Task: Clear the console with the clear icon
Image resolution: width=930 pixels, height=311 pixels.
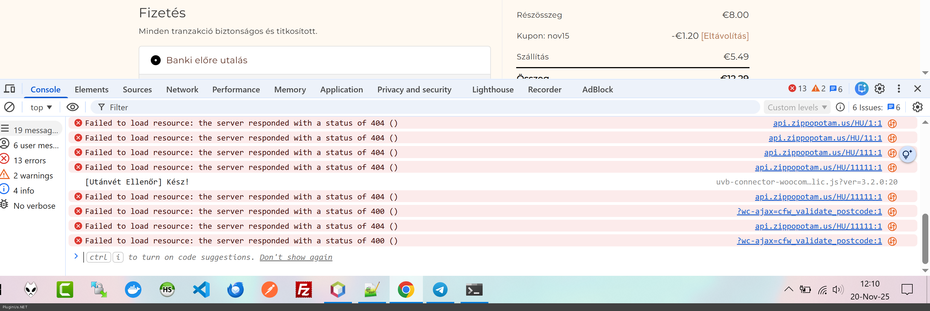Action: (9, 107)
